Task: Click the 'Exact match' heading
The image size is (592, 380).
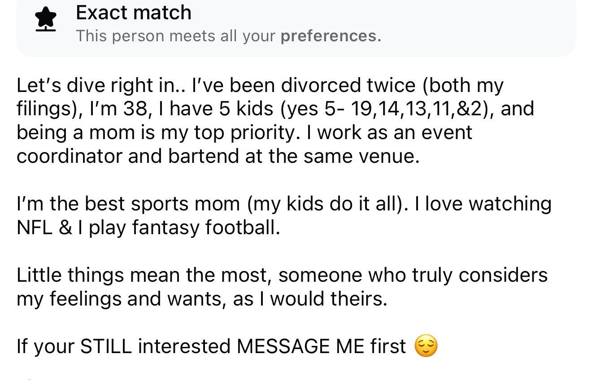Action: pos(134,13)
